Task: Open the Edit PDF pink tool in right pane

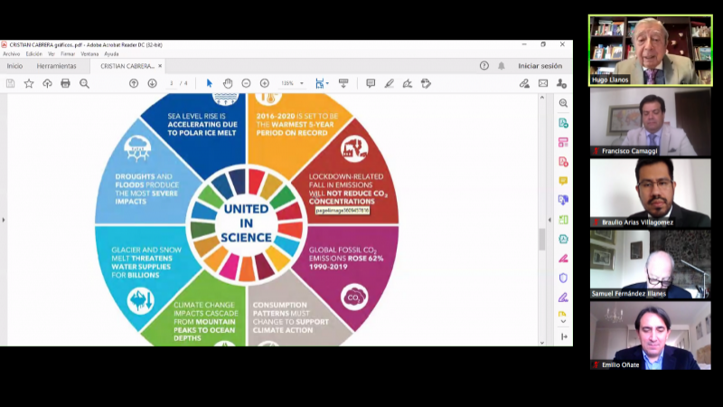Action: pyautogui.click(x=563, y=142)
